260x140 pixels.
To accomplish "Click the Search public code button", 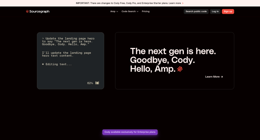I will click(196, 11).
